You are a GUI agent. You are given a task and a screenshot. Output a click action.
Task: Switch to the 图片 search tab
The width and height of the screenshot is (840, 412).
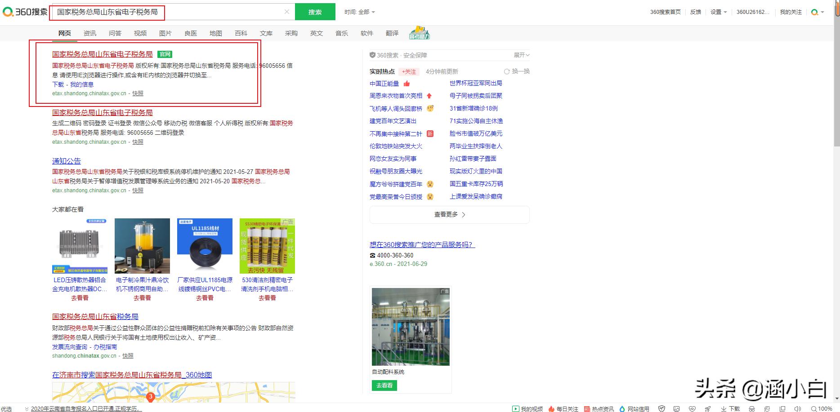pos(165,33)
